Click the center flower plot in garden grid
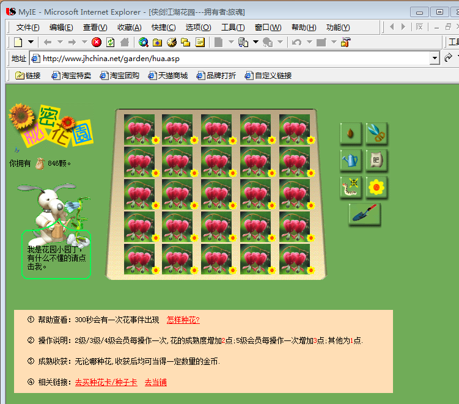 (x=216, y=194)
